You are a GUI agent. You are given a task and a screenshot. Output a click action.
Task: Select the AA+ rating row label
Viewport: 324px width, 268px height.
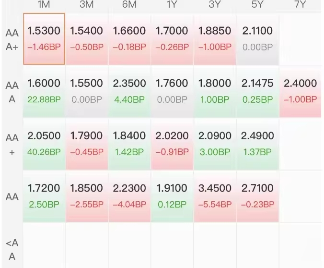point(12,145)
